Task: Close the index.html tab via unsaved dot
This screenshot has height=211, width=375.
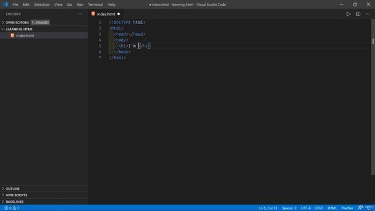Action: (x=118, y=14)
